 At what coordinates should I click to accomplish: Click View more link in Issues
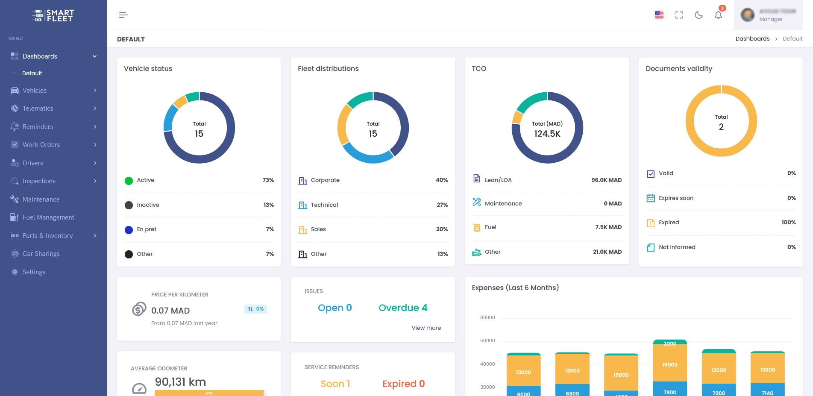pos(426,328)
